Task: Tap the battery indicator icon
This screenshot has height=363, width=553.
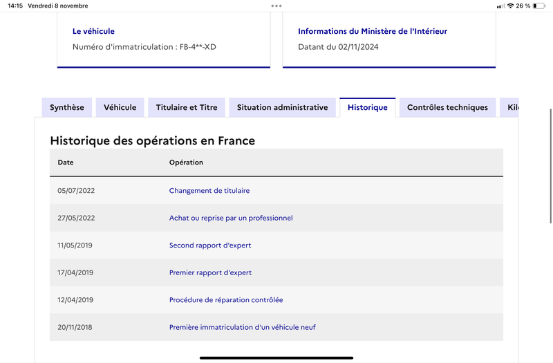Action: [539, 6]
